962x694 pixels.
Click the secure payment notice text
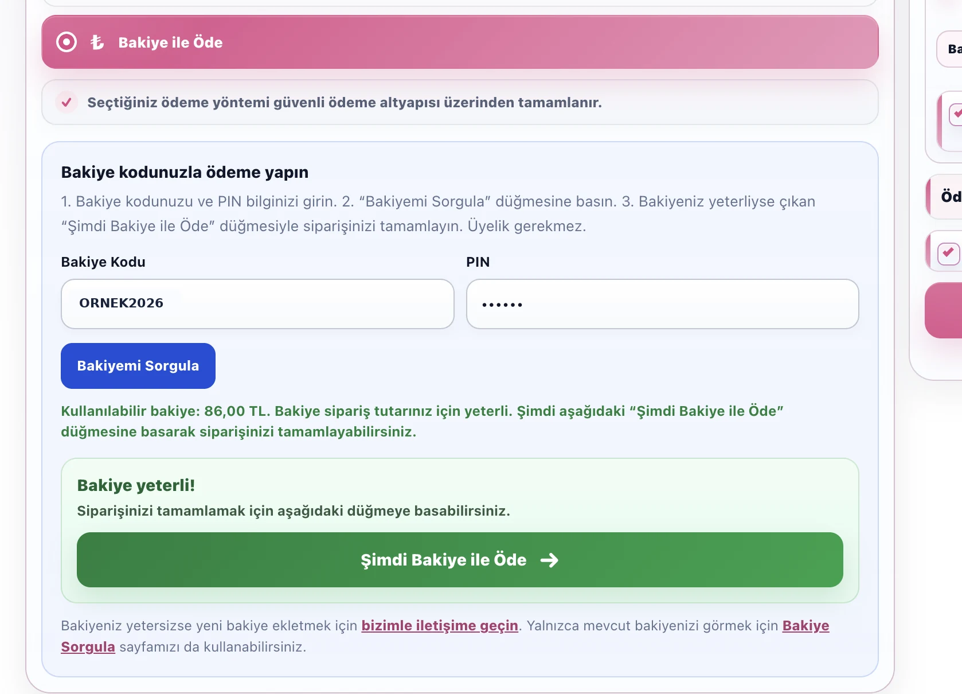[x=345, y=102]
